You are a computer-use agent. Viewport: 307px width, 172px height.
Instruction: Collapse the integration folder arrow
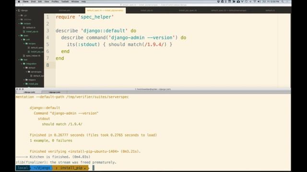coord(22,64)
